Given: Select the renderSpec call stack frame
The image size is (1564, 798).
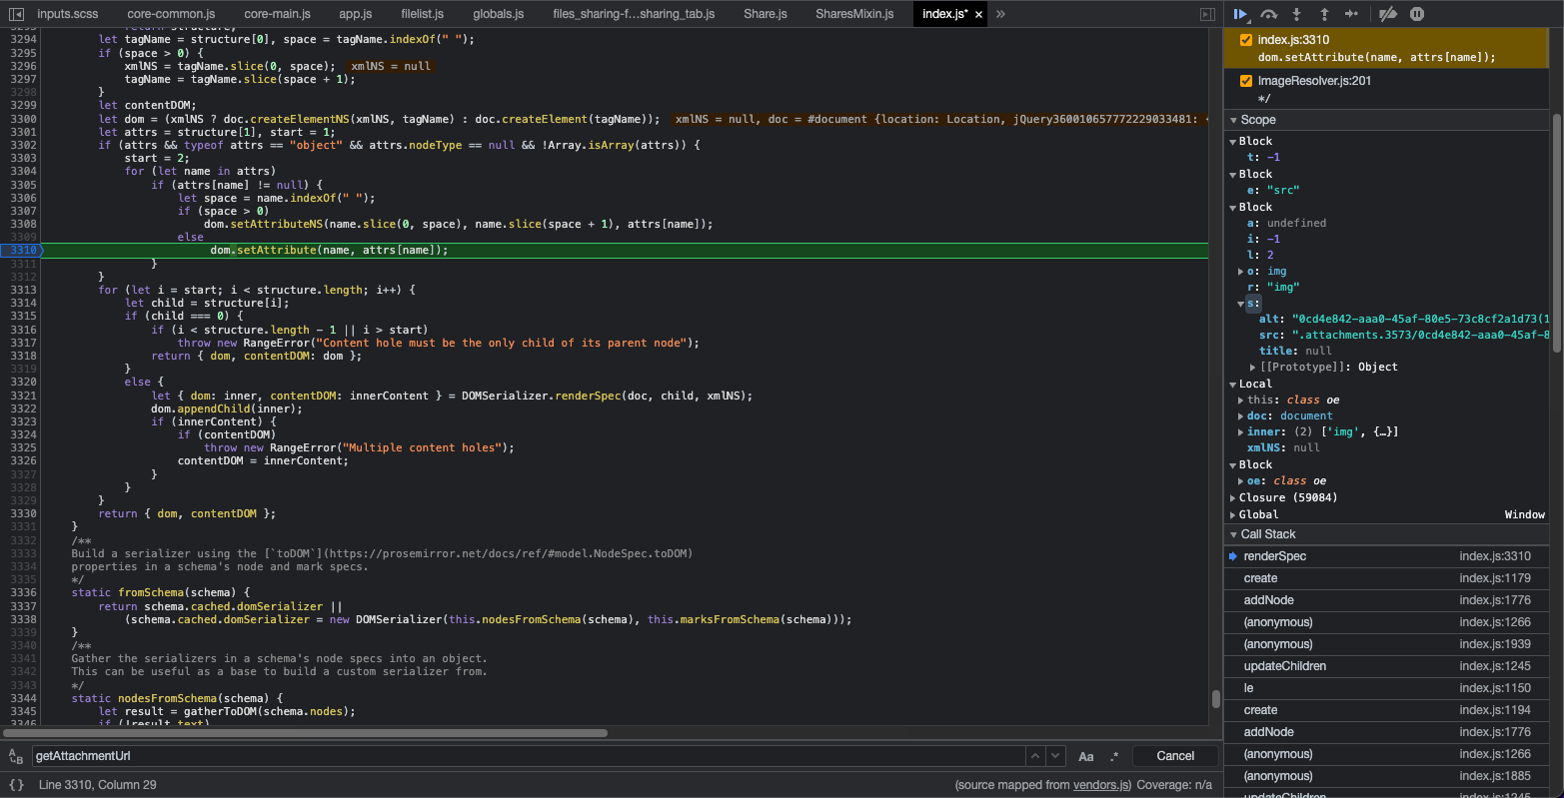Looking at the screenshot, I should coord(1388,556).
